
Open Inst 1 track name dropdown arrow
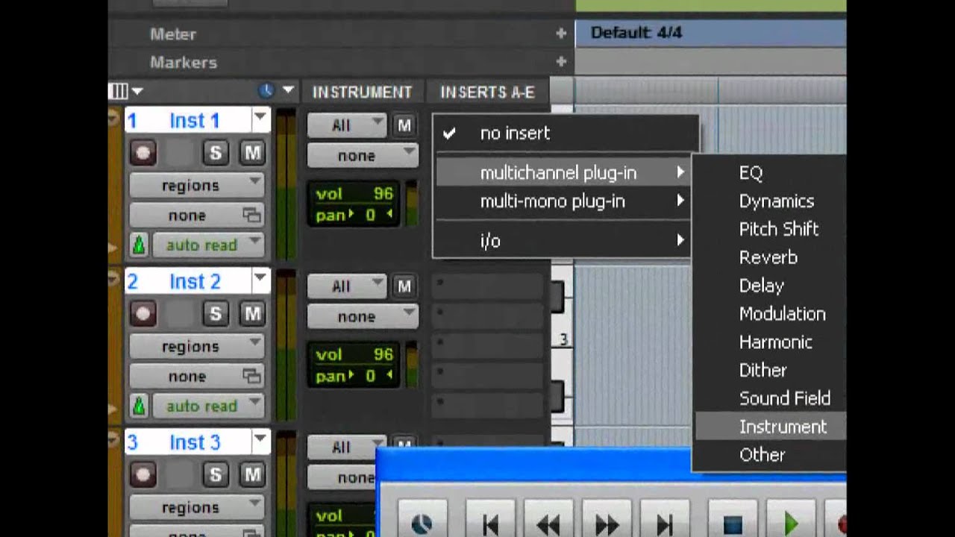(260, 118)
